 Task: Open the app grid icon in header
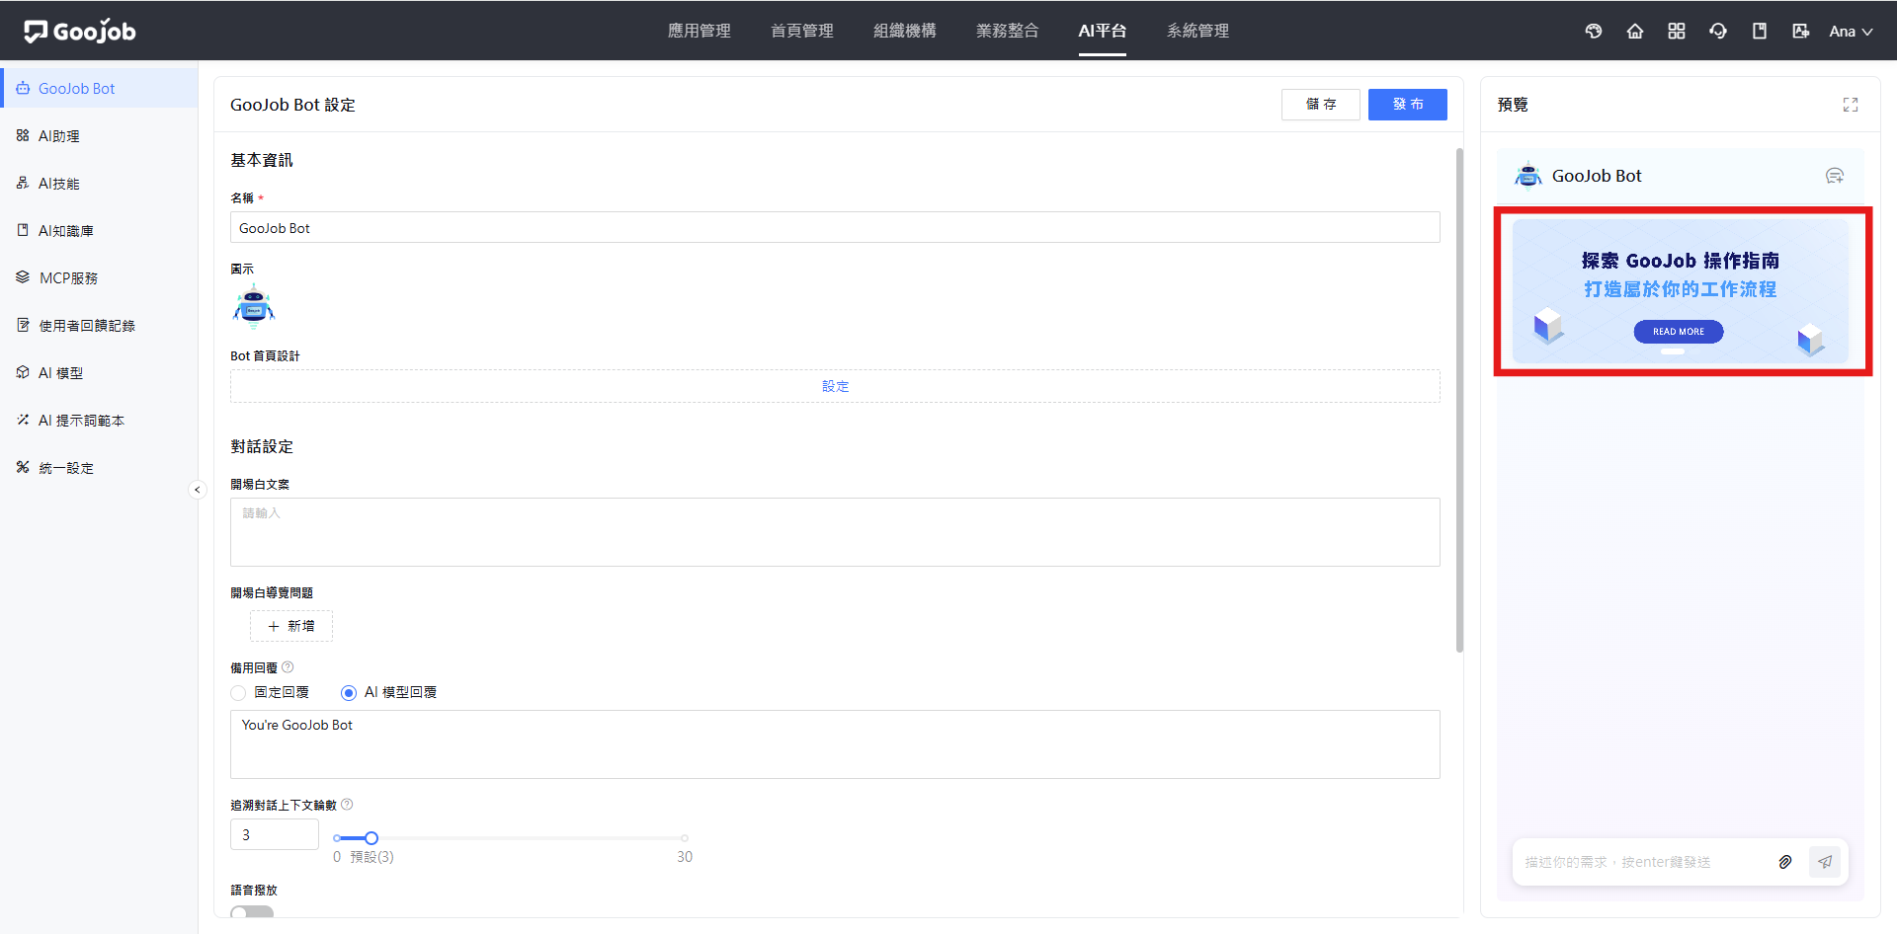[1677, 31]
